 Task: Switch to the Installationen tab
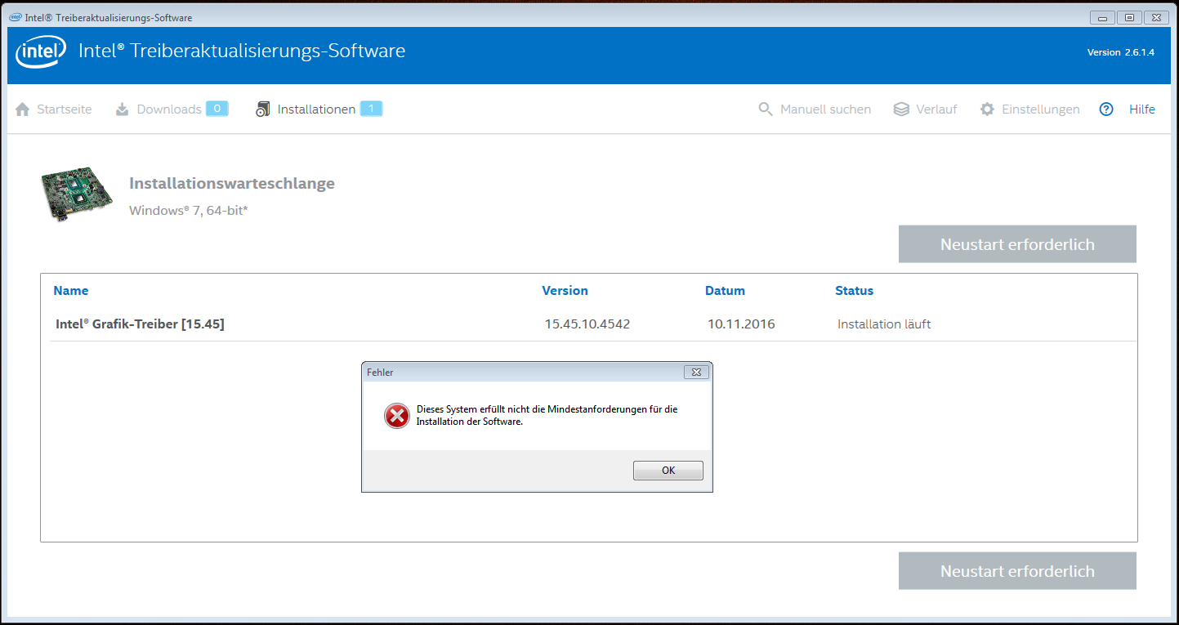point(316,109)
